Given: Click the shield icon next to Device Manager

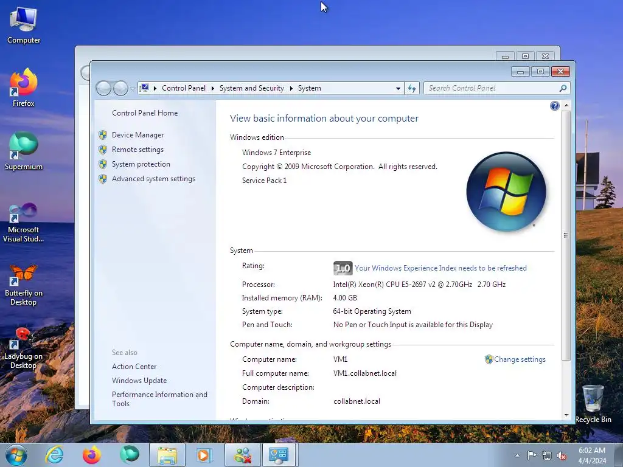Looking at the screenshot, I should click(103, 135).
